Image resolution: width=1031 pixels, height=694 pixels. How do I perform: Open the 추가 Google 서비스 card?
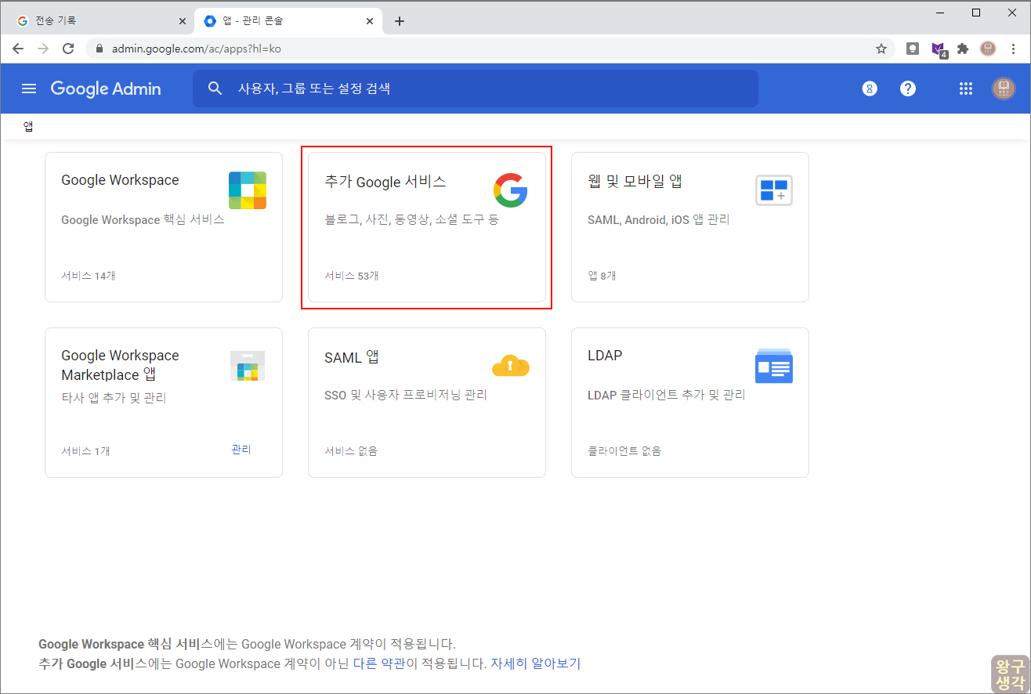click(427, 227)
